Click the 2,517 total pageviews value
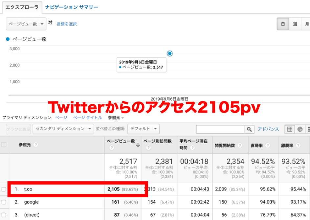This screenshot has width=310, height=220. pos(128,161)
